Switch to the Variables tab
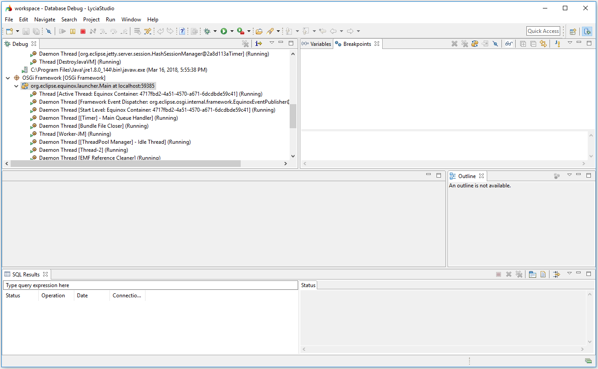598x369 pixels. tap(317, 44)
